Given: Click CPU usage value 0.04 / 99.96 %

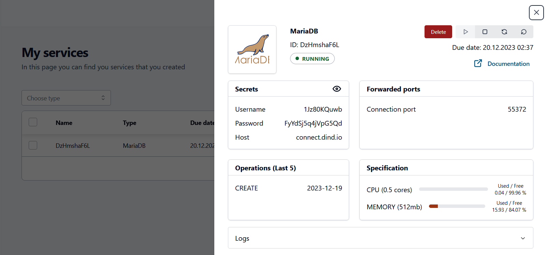Looking at the screenshot, I should 511,193.
